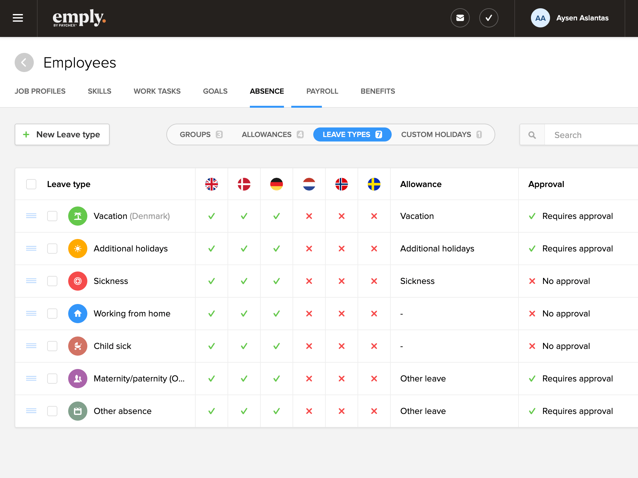Click the green Other absence calendar icon
This screenshot has width=638, height=478.
77,411
